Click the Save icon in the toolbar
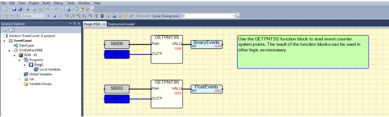 point(14,9)
